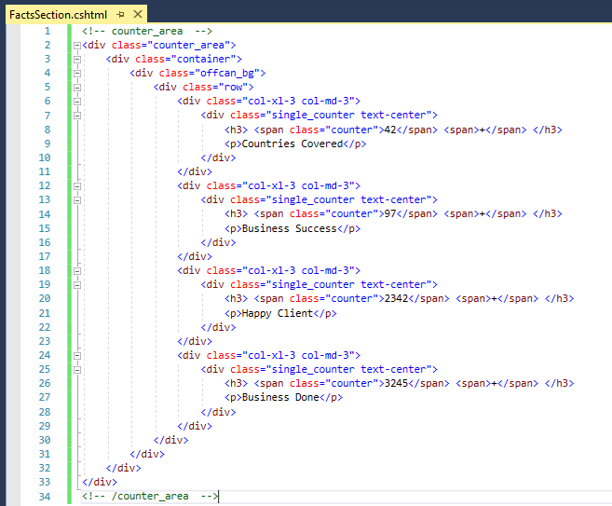This screenshot has height=506, width=612.
Task: Collapse the single_counter div on line 13
Action: point(75,200)
